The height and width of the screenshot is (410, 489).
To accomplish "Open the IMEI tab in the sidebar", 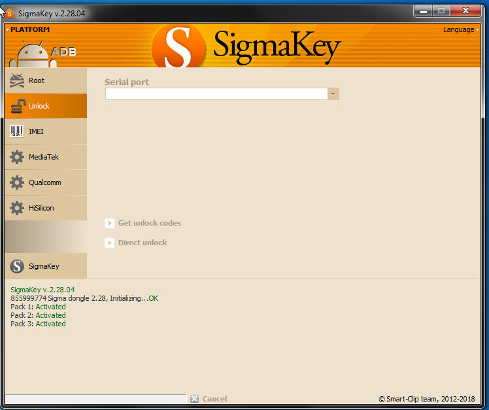I will 46,131.
